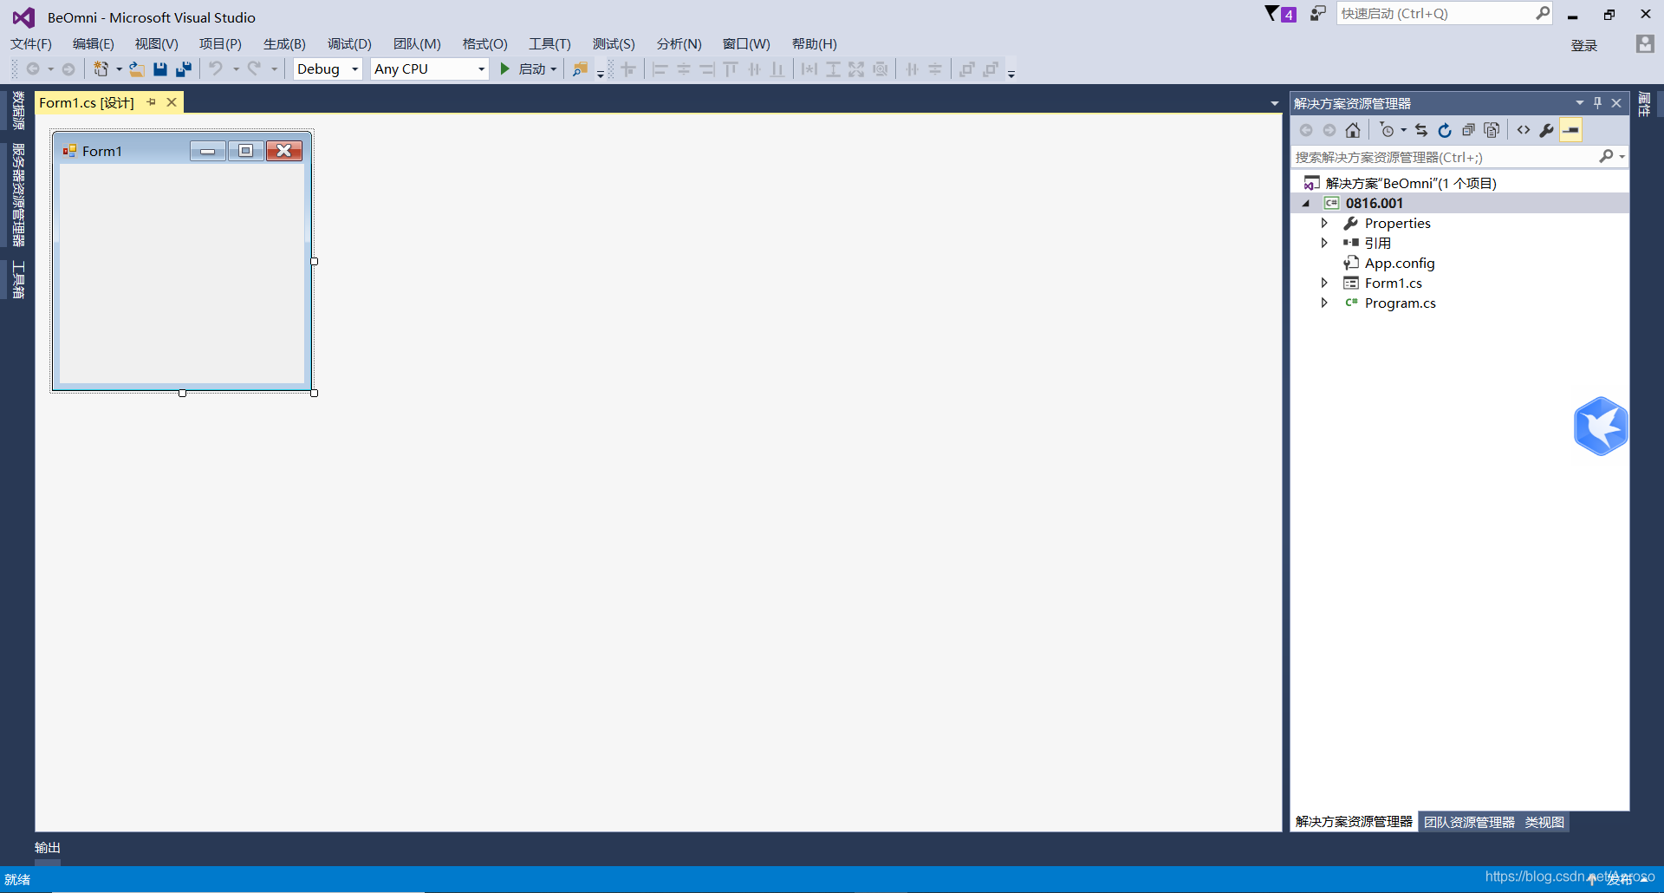The height and width of the screenshot is (893, 1664).
Task: Click the Make Same Width icon
Action: pos(809,69)
